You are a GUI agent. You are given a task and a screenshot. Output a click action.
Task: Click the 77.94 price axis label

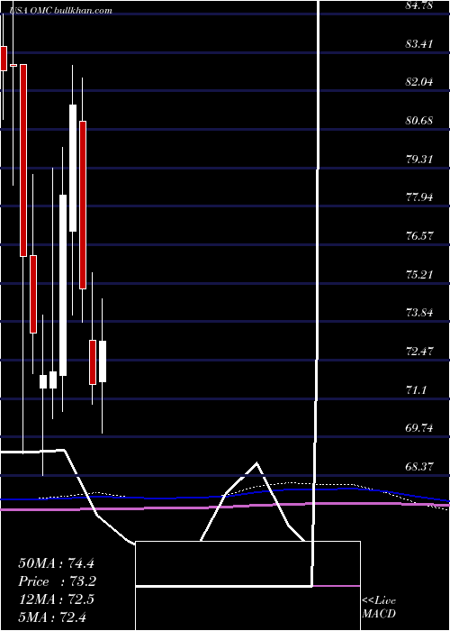click(419, 197)
